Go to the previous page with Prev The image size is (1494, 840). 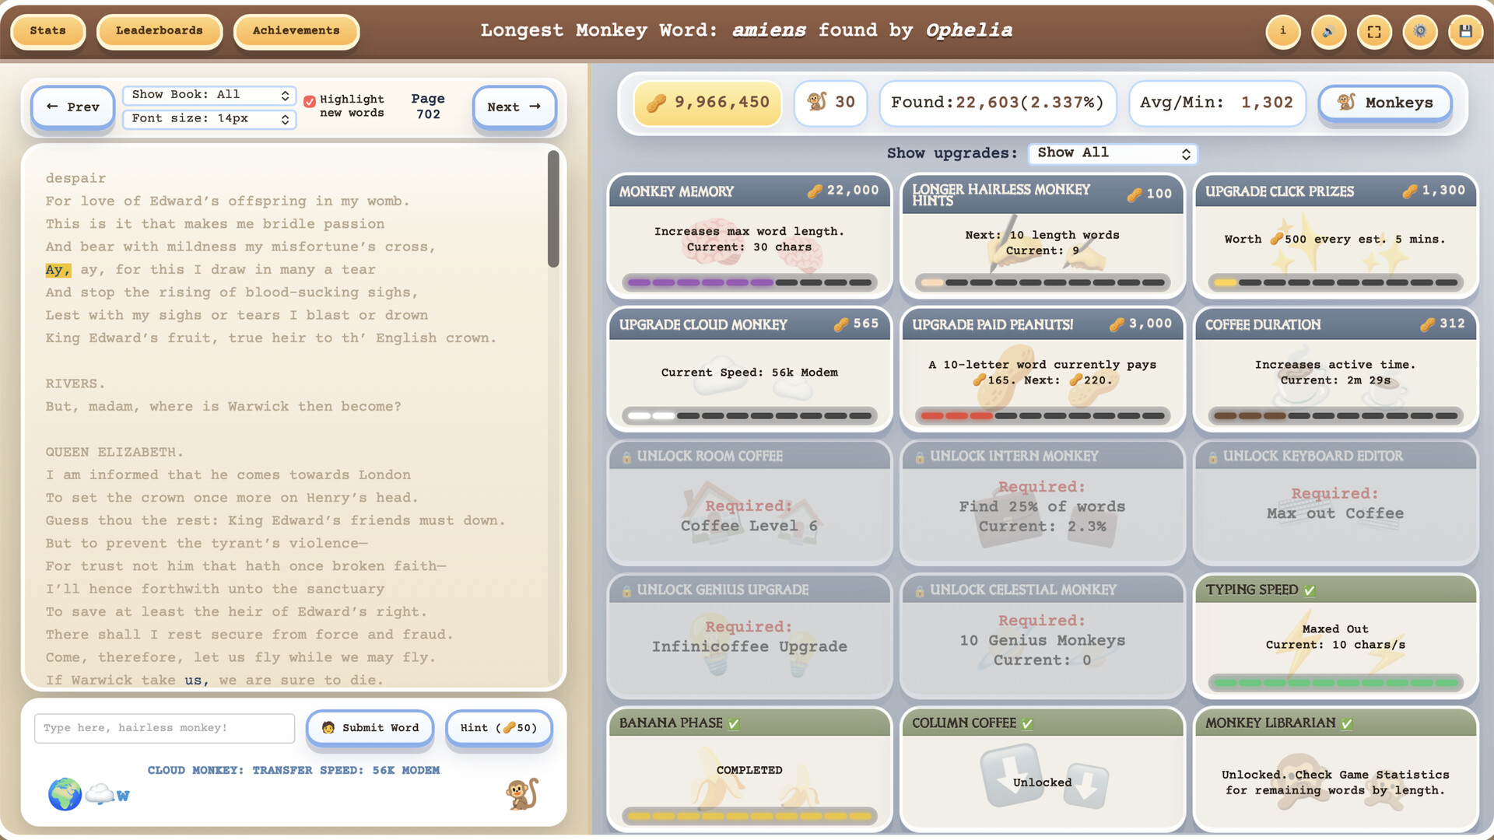(73, 107)
